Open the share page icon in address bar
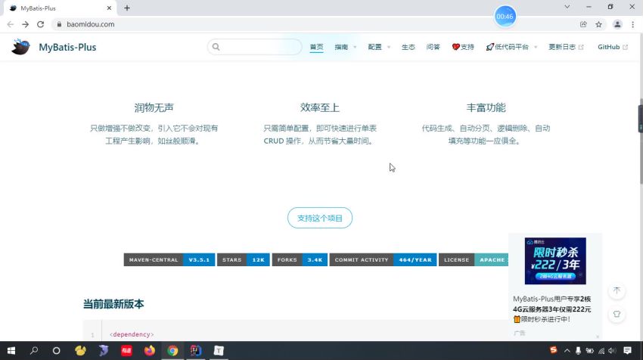 point(583,24)
